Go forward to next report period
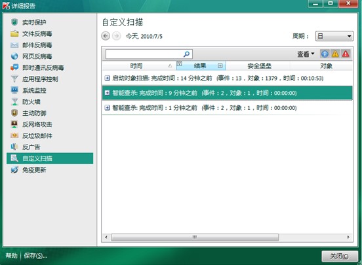The width and height of the screenshot is (362, 265). [x=116, y=36]
